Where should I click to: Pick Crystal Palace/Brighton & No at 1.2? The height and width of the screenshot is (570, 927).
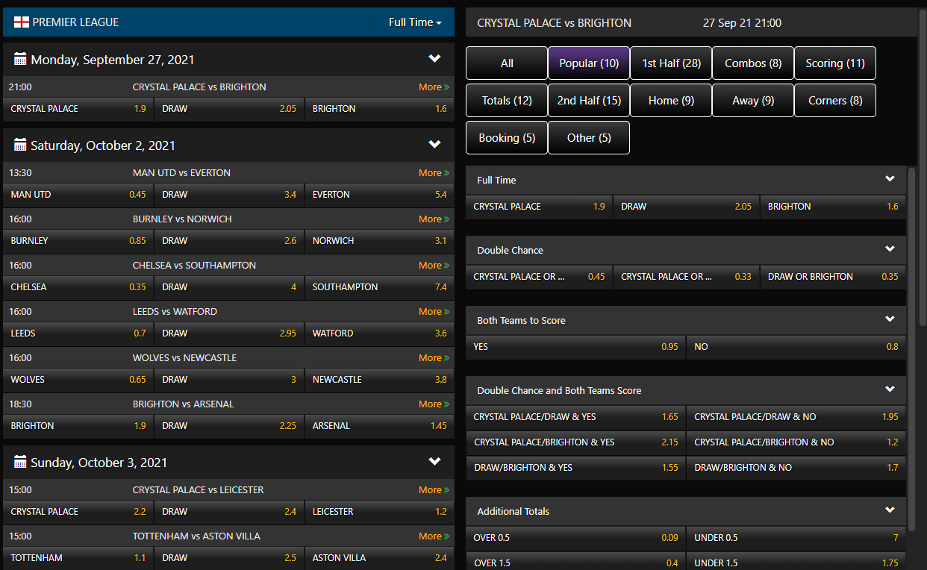[x=796, y=442]
